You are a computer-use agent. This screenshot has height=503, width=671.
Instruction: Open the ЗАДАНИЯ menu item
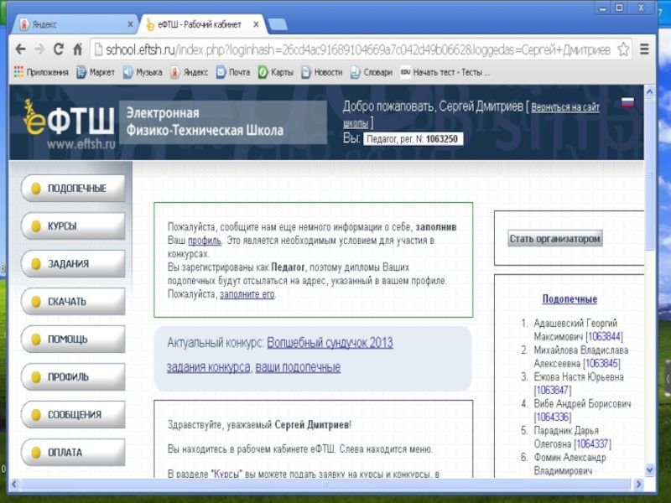point(73,263)
